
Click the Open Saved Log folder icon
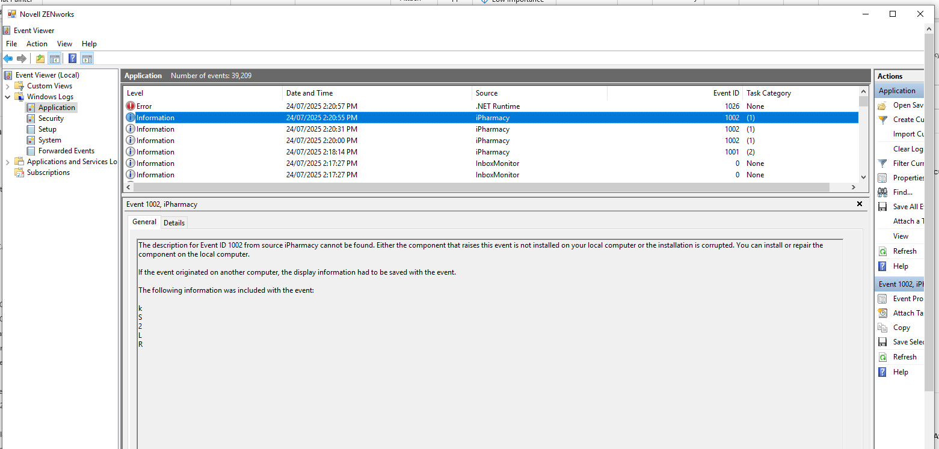(x=882, y=105)
